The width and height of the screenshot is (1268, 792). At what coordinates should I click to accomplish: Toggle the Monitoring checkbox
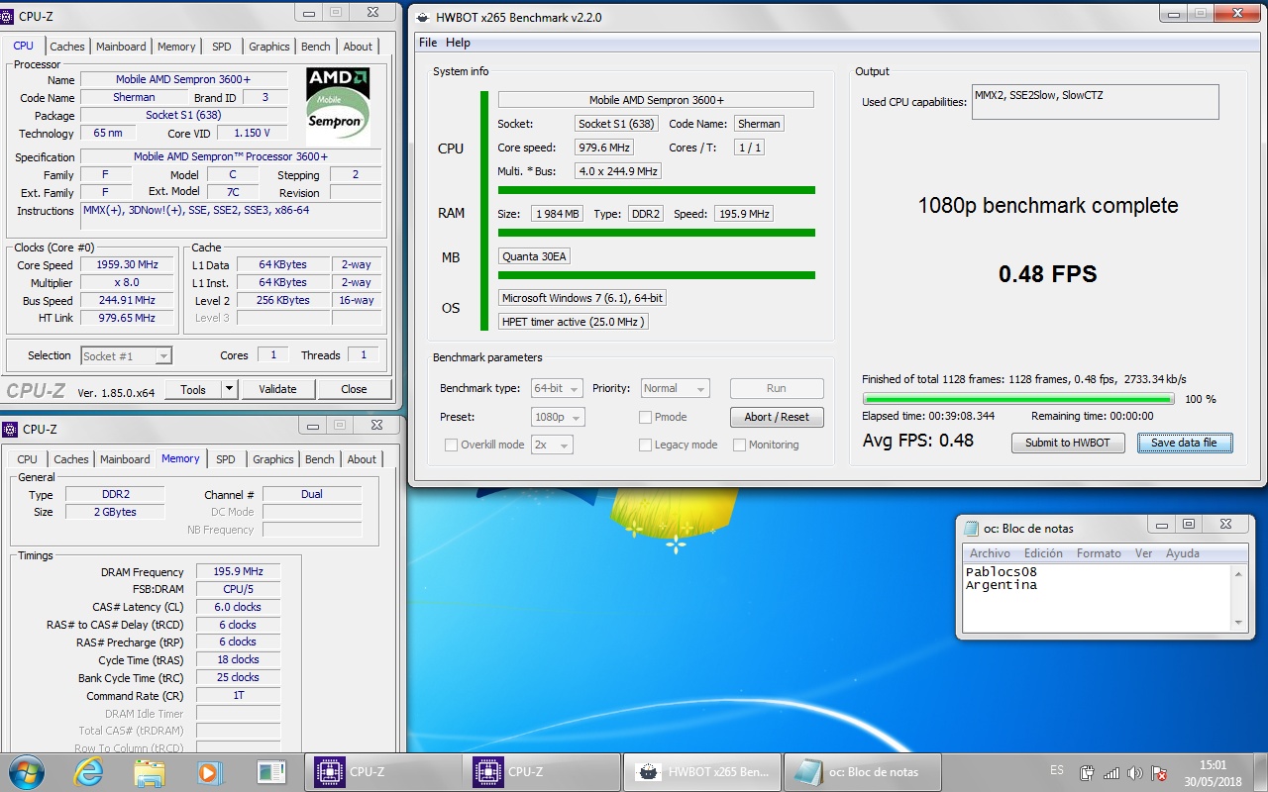(740, 445)
